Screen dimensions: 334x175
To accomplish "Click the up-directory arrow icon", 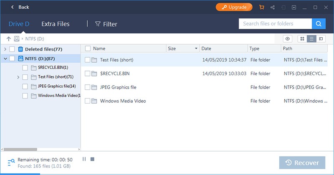I will (8, 38).
